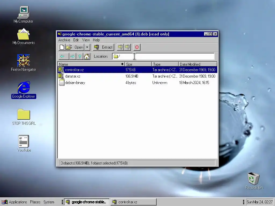Click the Unknown type cell

point(160,83)
